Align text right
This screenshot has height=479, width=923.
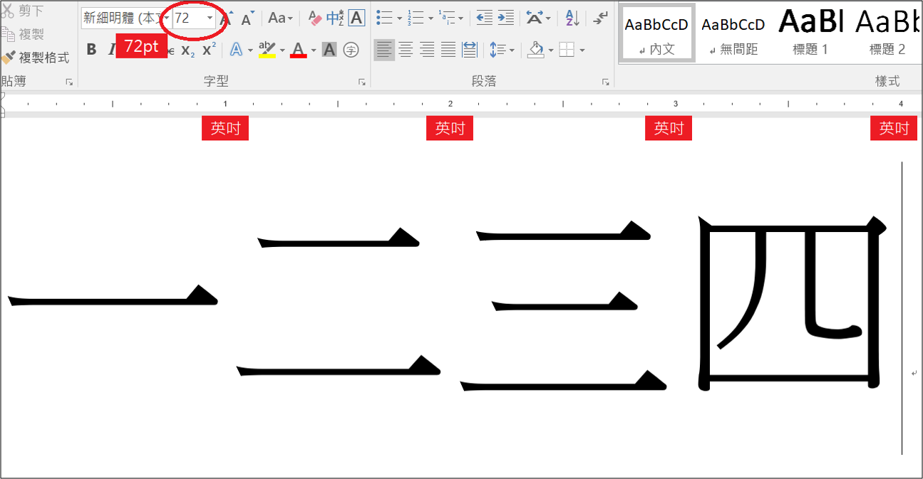point(427,50)
